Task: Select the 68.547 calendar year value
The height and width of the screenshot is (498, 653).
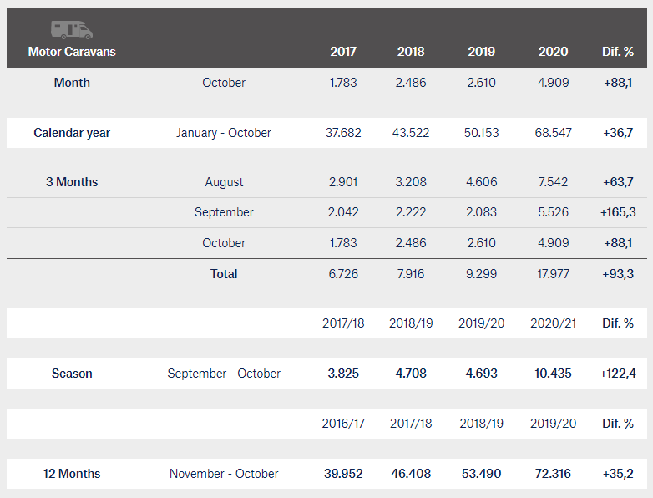Action: (x=553, y=133)
